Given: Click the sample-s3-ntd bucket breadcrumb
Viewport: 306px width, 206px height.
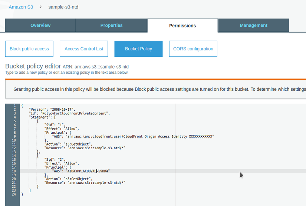Looking at the screenshot, I should (63, 7).
